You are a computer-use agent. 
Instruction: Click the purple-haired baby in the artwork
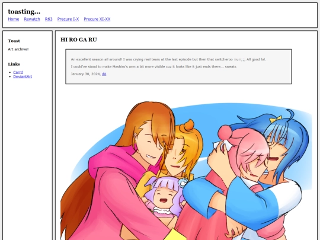pos(164,196)
